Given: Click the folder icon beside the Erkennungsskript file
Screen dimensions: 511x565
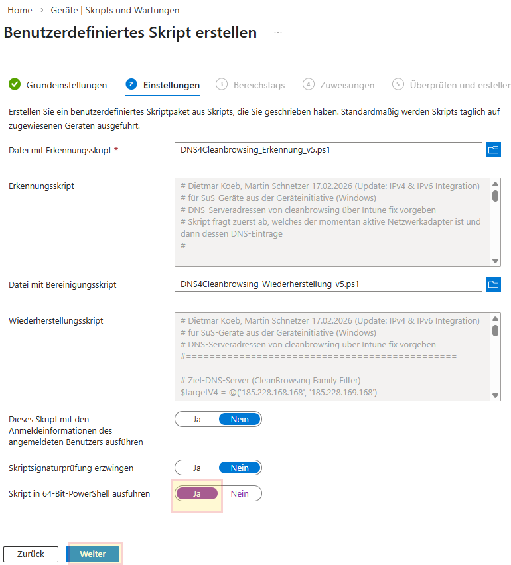Looking at the screenshot, I should [x=493, y=150].
